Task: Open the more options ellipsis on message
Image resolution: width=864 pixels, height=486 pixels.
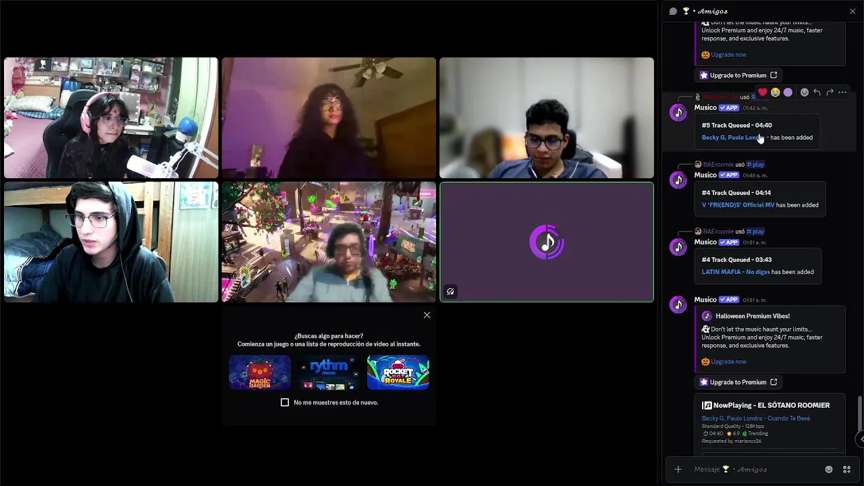Action: point(842,92)
